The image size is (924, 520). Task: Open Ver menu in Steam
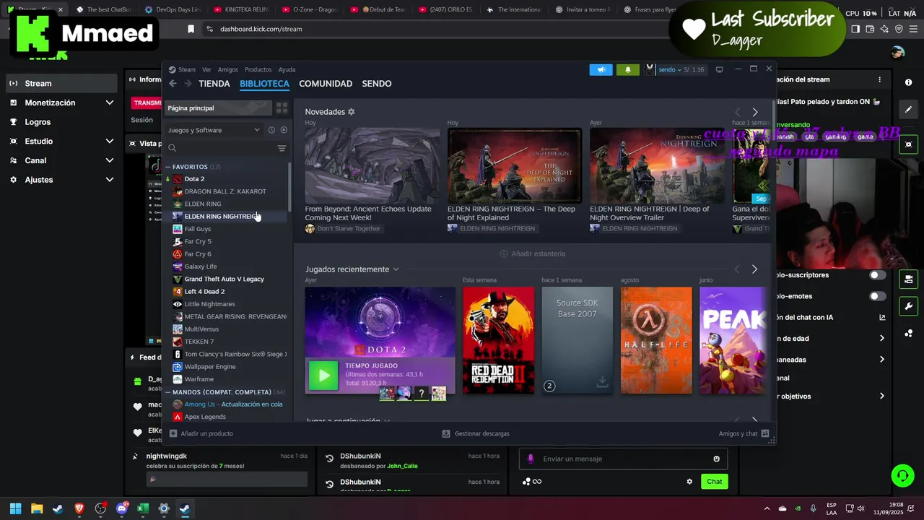206,69
